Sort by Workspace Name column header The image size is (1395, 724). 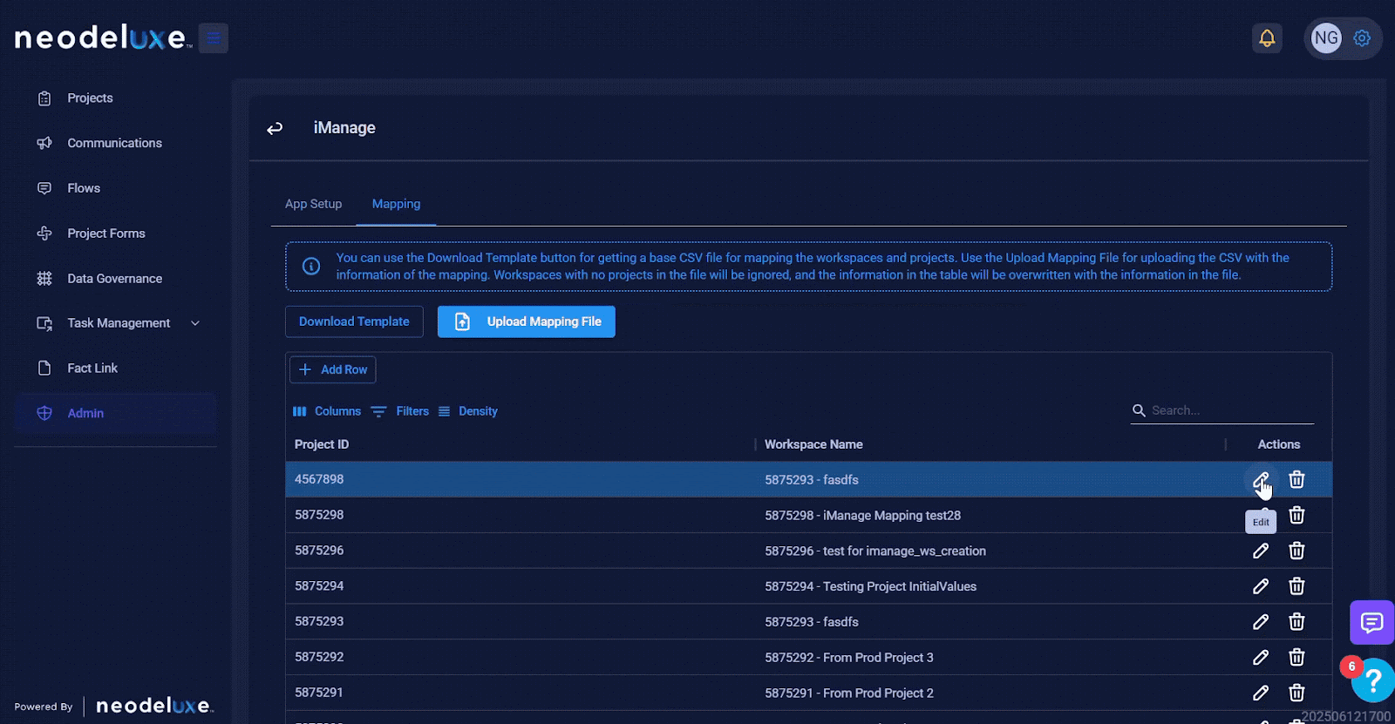tap(813, 444)
